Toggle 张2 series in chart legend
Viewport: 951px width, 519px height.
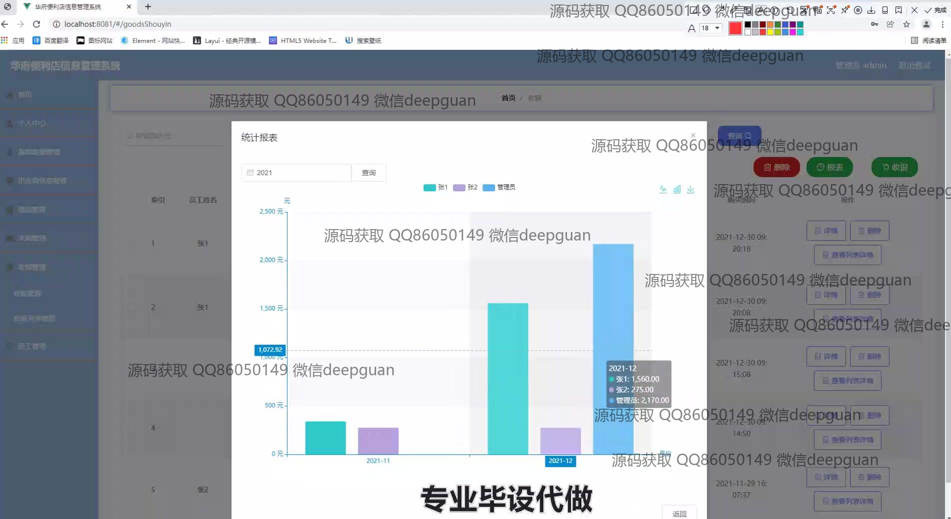coord(465,187)
